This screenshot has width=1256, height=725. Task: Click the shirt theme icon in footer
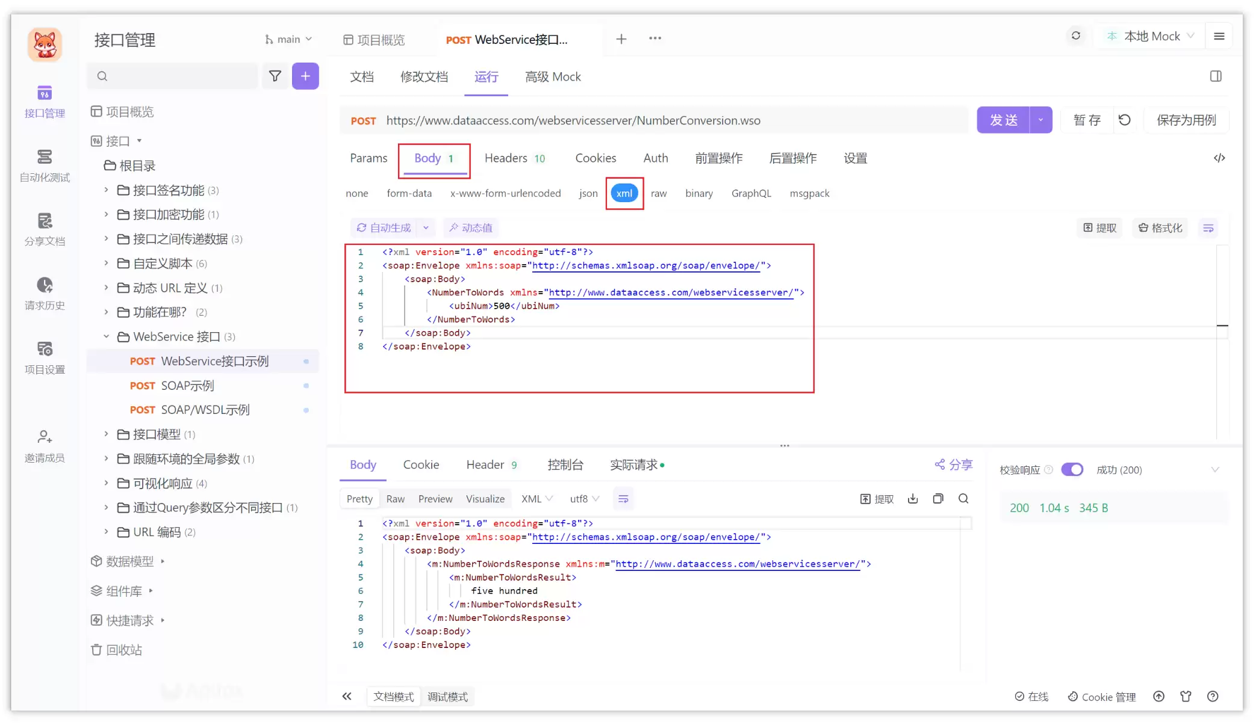pos(1186,696)
